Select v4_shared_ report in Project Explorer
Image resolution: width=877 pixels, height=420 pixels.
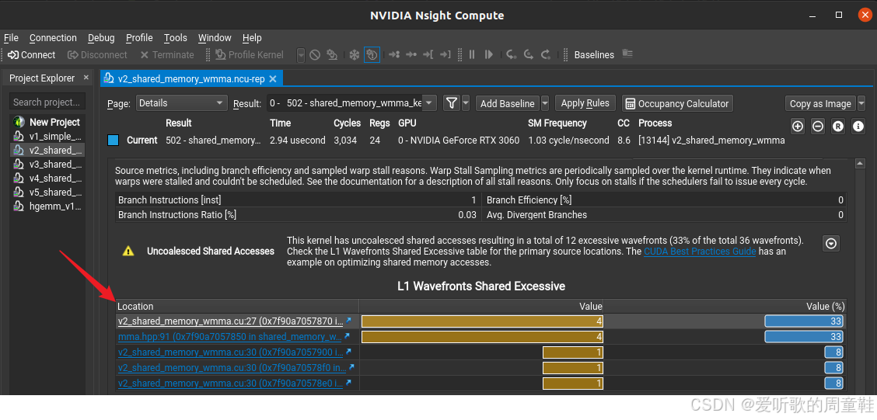[48, 178]
